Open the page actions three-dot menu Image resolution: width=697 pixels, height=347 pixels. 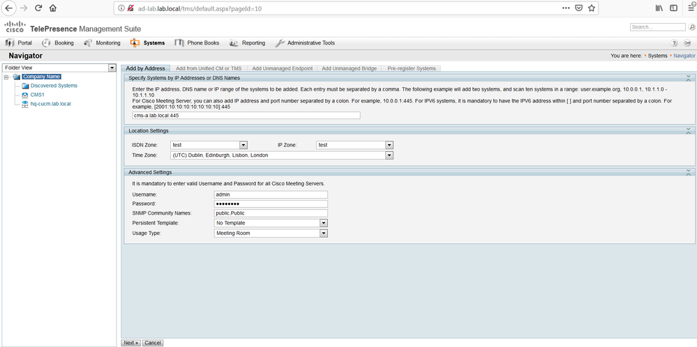(x=566, y=8)
